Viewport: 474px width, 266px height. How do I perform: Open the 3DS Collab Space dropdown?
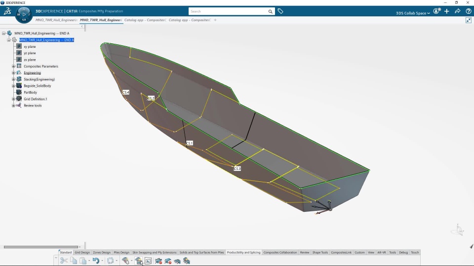(413, 13)
